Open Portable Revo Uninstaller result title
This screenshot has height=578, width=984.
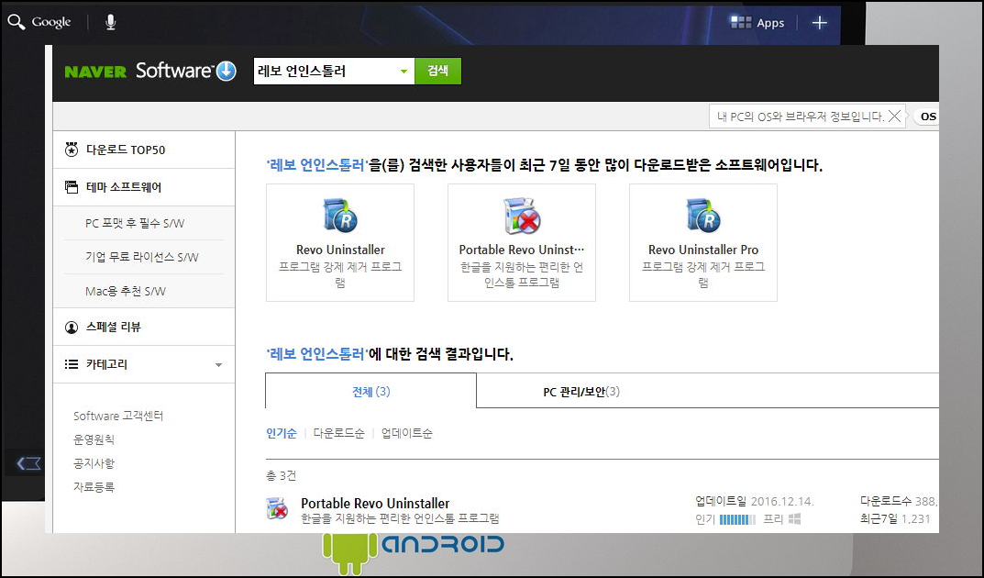[375, 504]
